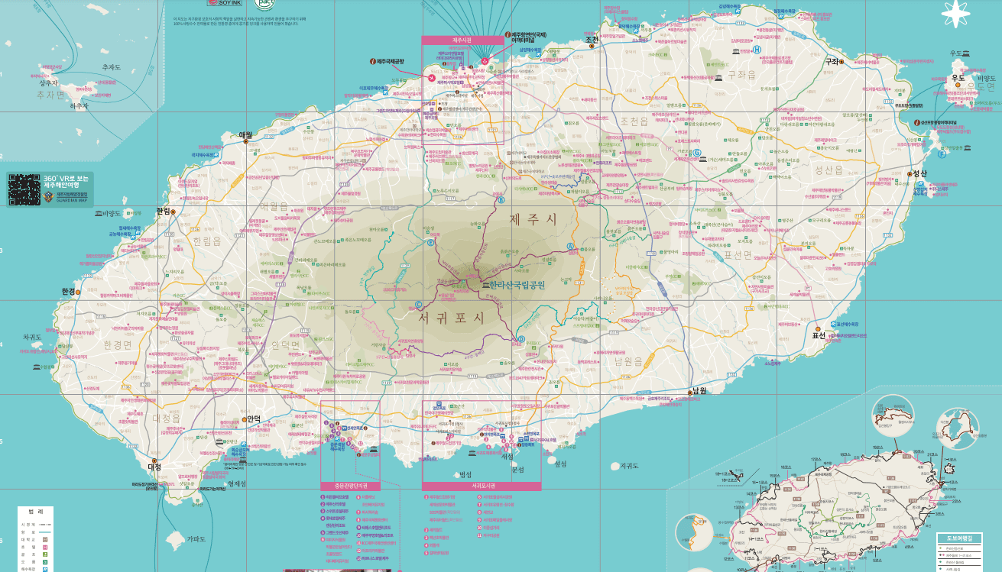Viewport: 1002px width, 572px height.
Task: Click the QR code for 360° VR
Action: click(x=24, y=190)
